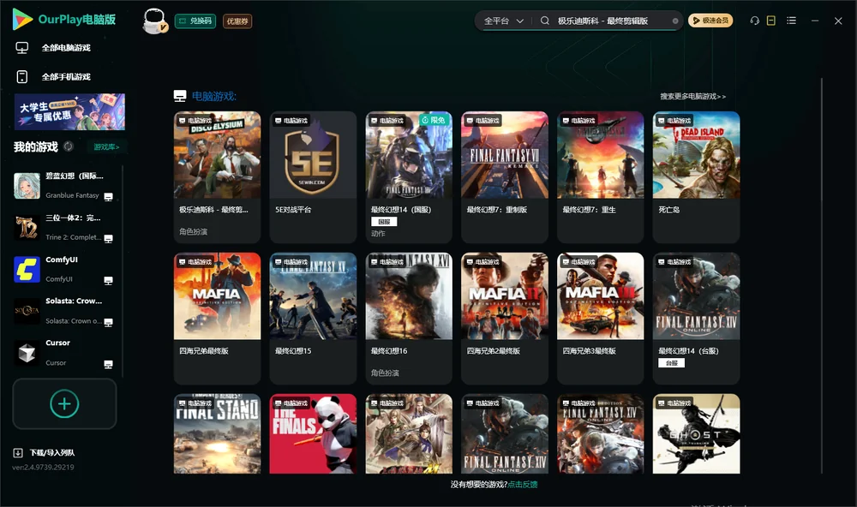Viewport: 857px width, 507px height.
Task: Select Solasta: Crown in my games list
Action: [64, 311]
